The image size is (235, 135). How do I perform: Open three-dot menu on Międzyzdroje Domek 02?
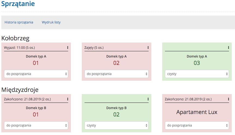148,99
